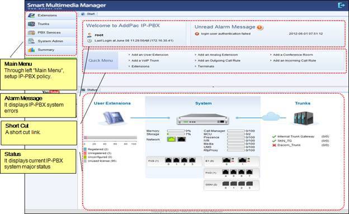Click 'Add an User Extension' quick link
The width and height of the screenshot is (349, 214).
click(x=150, y=55)
